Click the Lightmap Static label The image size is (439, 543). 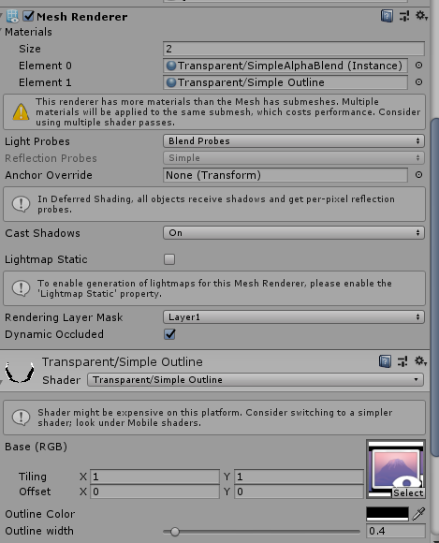(x=46, y=259)
